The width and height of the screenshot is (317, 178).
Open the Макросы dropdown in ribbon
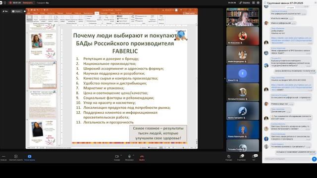tap(161, 18)
